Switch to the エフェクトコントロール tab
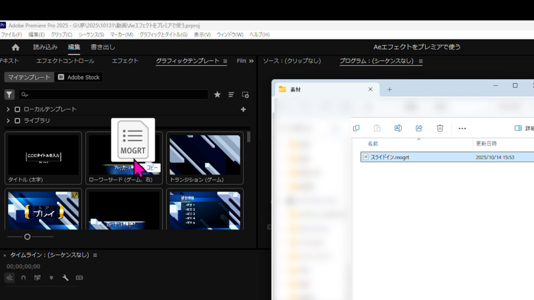Viewport: 534px width, 300px height. [65, 61]
